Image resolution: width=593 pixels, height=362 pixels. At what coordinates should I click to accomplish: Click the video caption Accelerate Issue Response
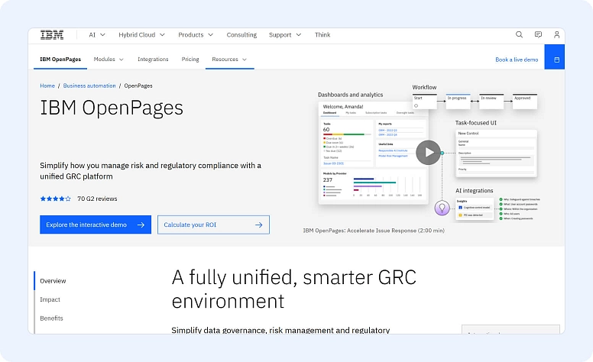pyautogui.click(x=374, y=231)
